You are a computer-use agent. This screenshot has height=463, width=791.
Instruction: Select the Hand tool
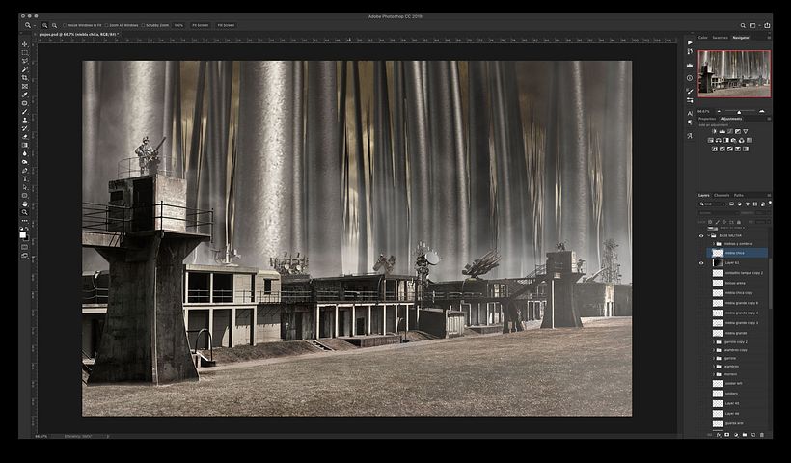point(25,204)
